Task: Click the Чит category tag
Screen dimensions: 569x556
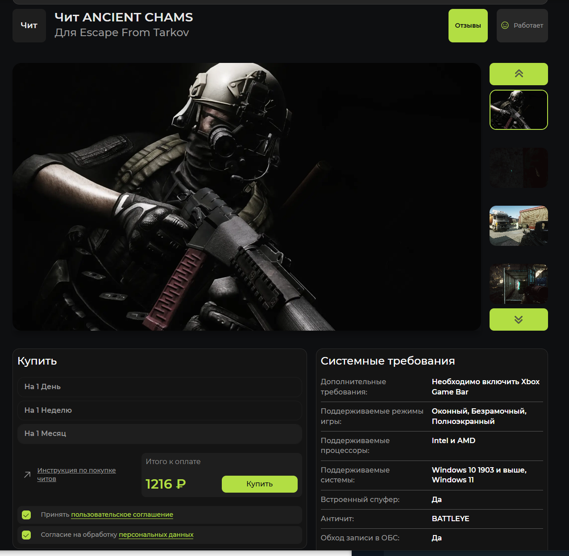Action: (x=29, y=25)
